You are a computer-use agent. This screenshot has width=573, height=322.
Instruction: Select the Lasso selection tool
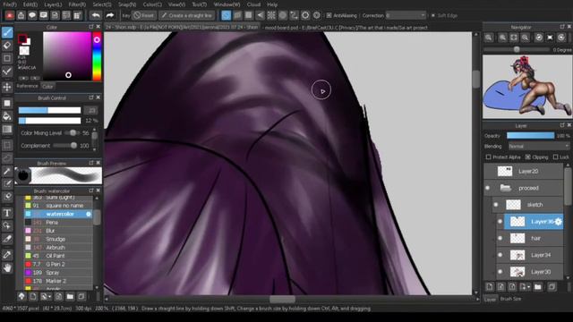click(7, 158)
